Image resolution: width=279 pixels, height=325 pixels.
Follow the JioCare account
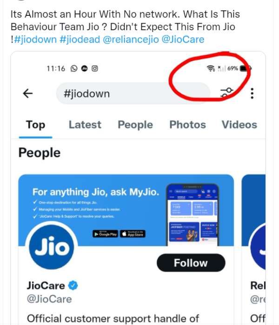[191, 263]
